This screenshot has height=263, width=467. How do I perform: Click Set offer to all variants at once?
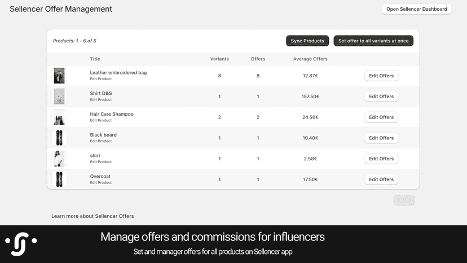pos(373,41)
